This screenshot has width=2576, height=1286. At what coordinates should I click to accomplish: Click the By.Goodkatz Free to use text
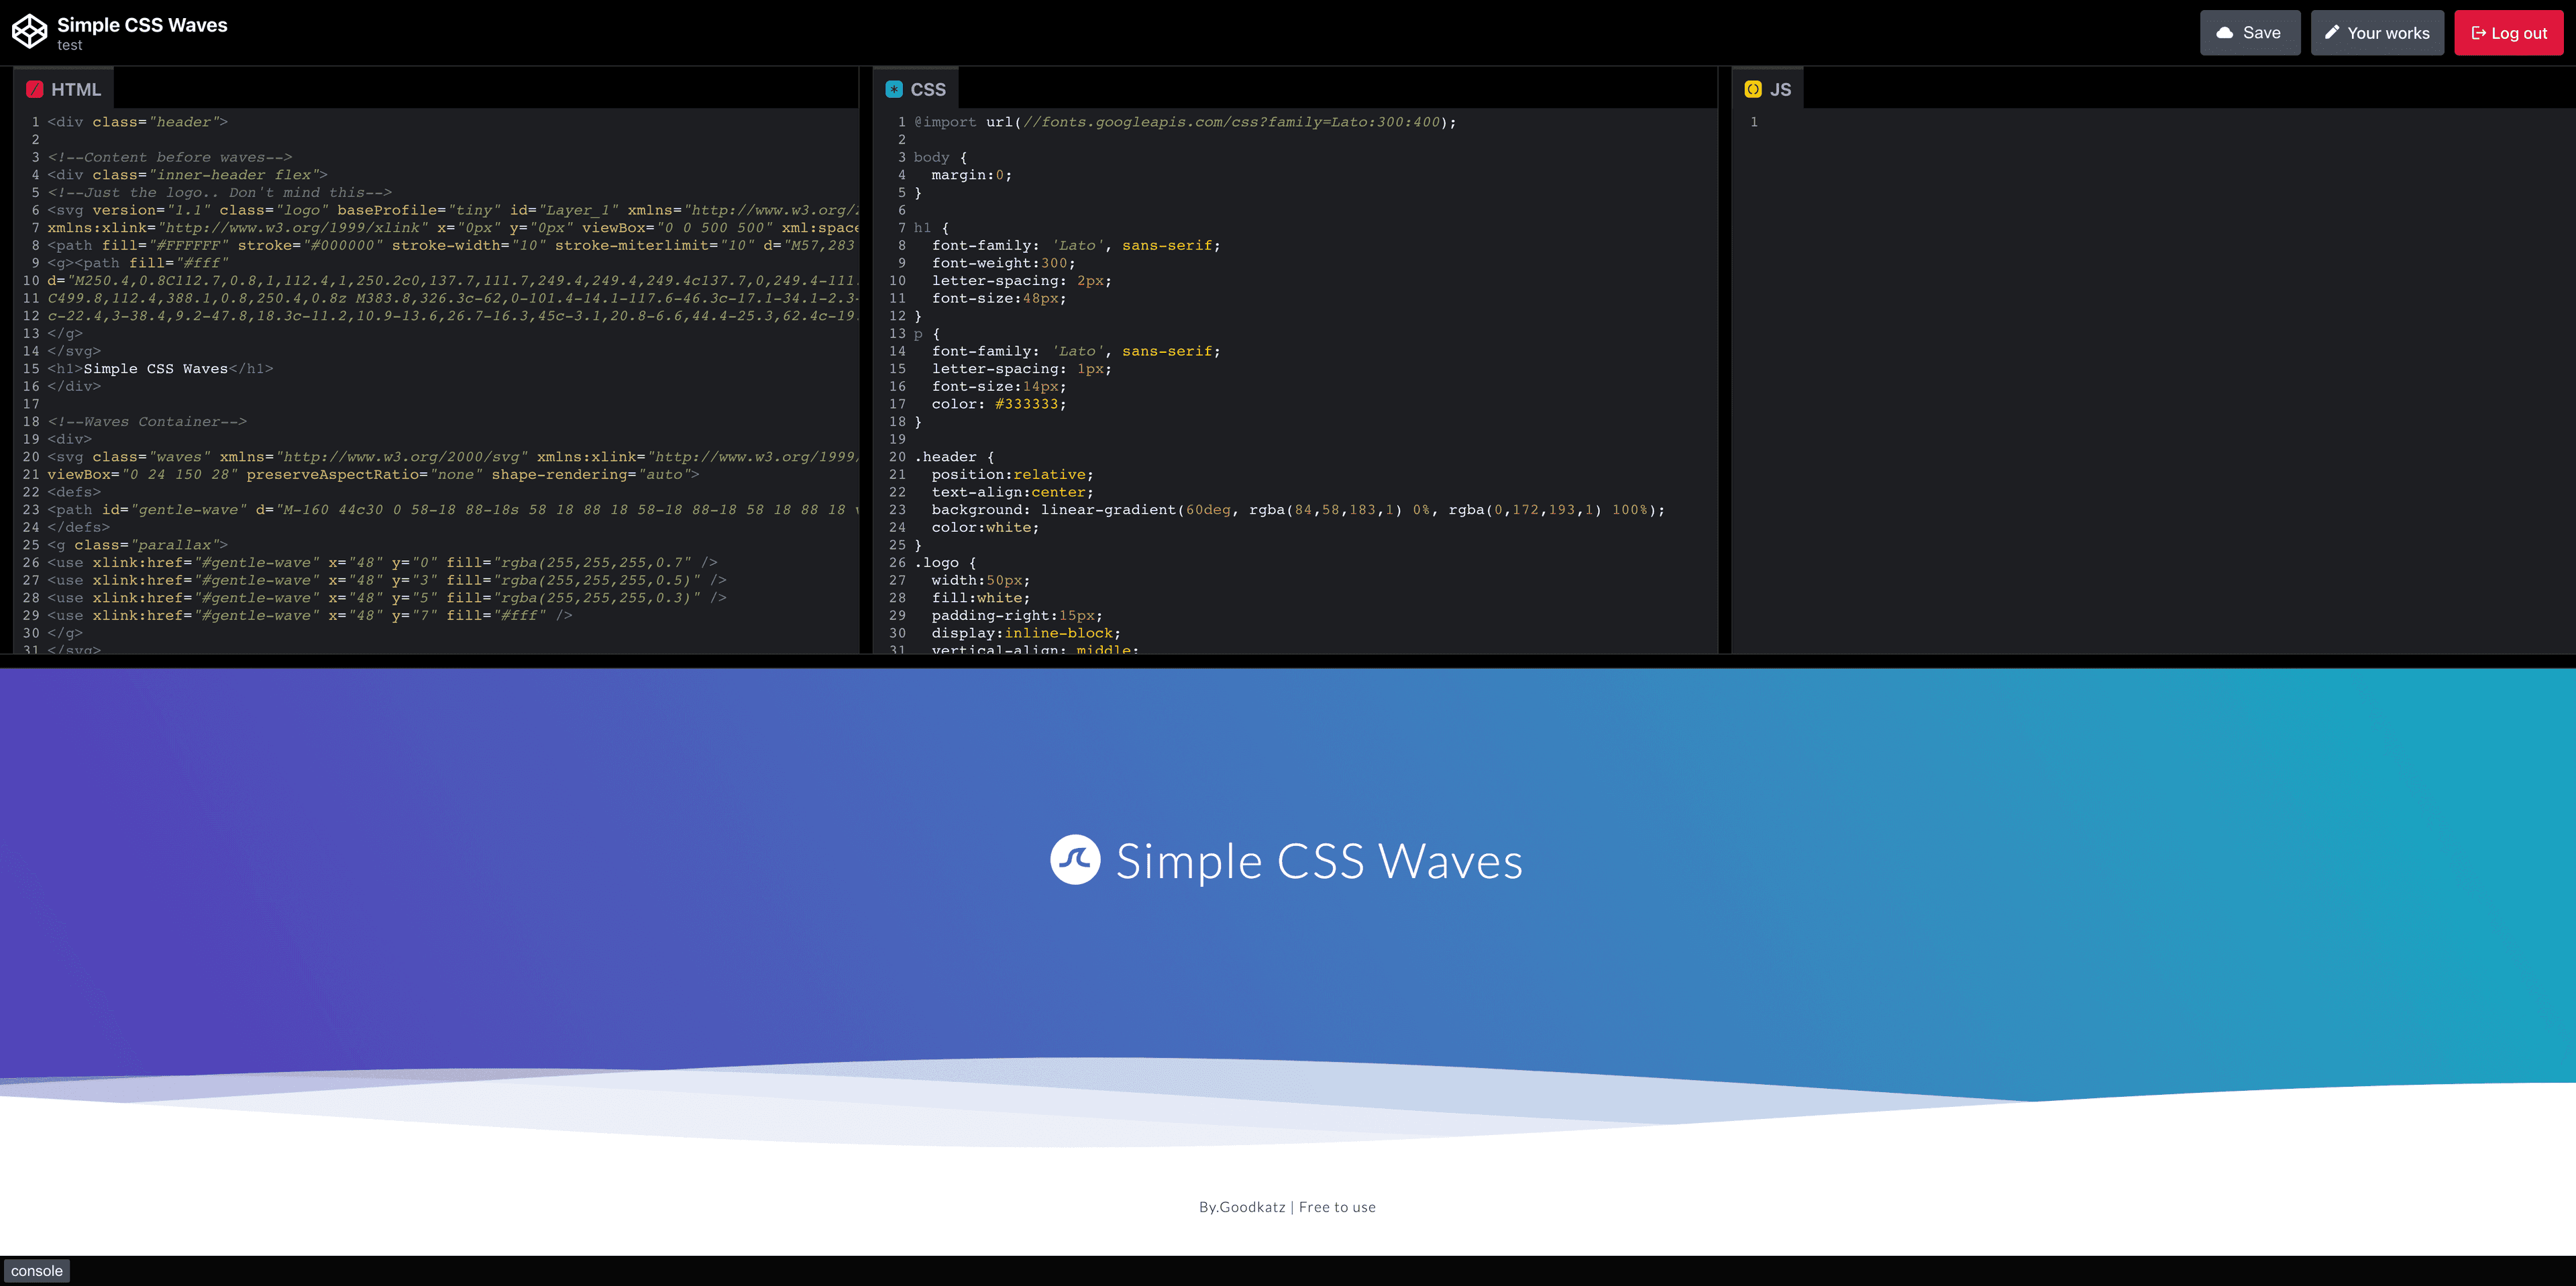tap(1288, 1206)
